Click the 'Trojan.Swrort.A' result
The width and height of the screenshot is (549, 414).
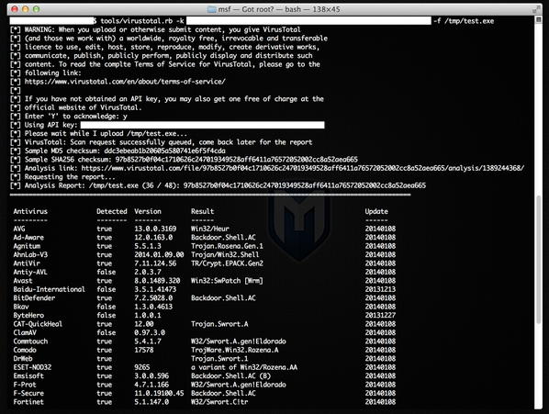[219, 324]
